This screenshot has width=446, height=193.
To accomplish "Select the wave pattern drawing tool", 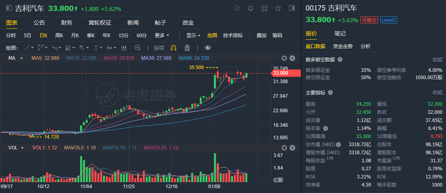I will [54, 48].
